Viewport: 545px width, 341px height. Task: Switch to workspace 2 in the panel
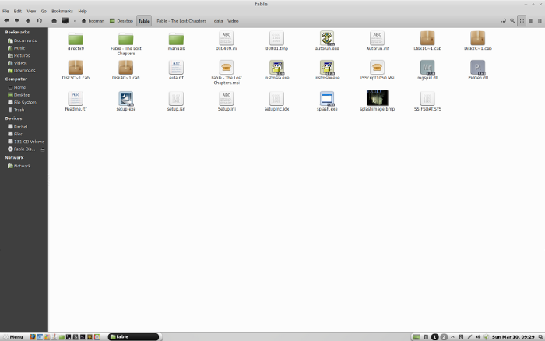pyautogui.click(x=444, y=337)
